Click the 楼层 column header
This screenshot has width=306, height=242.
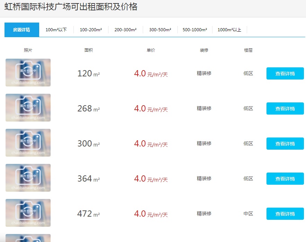(248, 50)
